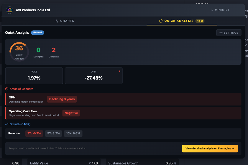Select the 3Y revenue growth chip

coord(34,133)
